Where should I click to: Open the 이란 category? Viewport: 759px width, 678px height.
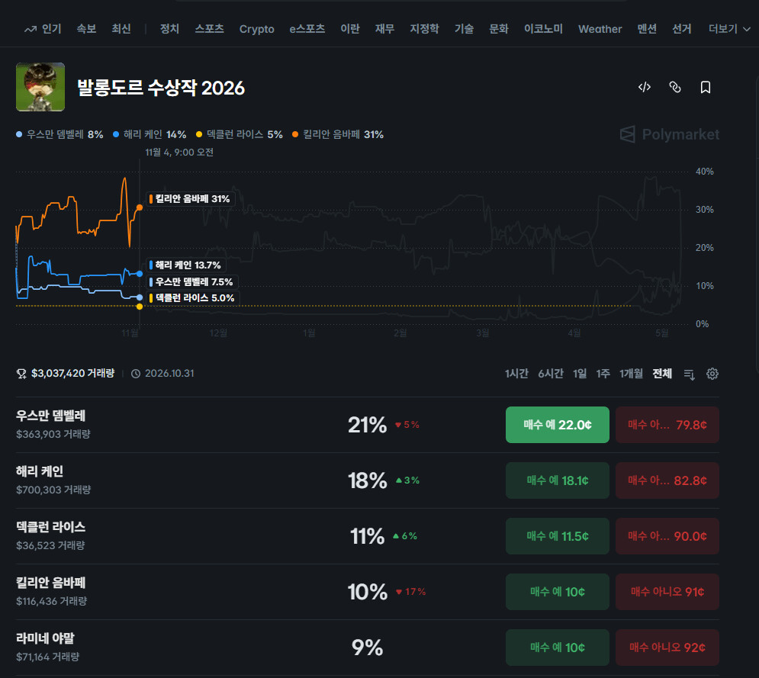(x=350, y=29)
